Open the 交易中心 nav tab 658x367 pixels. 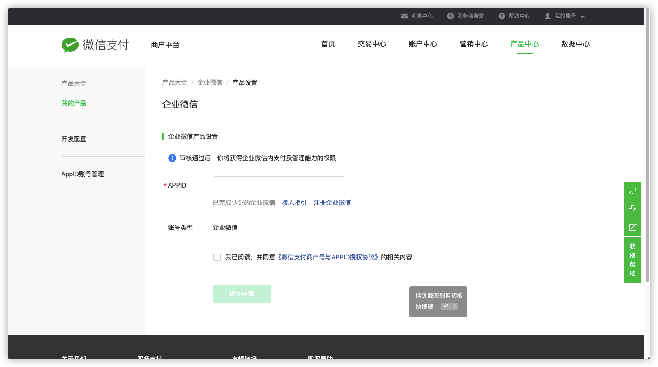tap(372, 44)
